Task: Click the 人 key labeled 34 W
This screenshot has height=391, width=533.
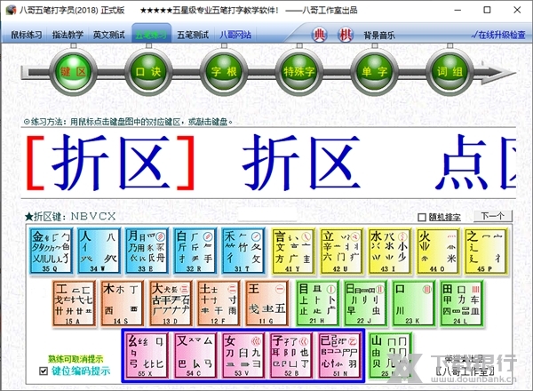Action: coord(99,251)
